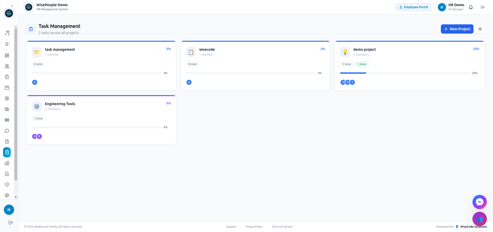The image size is (493, 232).
Task: Click the clipboard icon on wisecode card
Action: pyautogui.click(x=191, y=52)
